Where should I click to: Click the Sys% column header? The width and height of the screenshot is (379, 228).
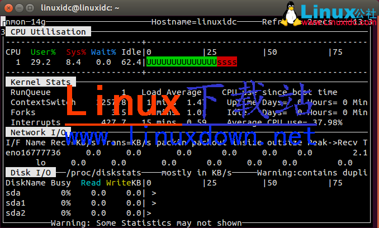pos(76,52)
